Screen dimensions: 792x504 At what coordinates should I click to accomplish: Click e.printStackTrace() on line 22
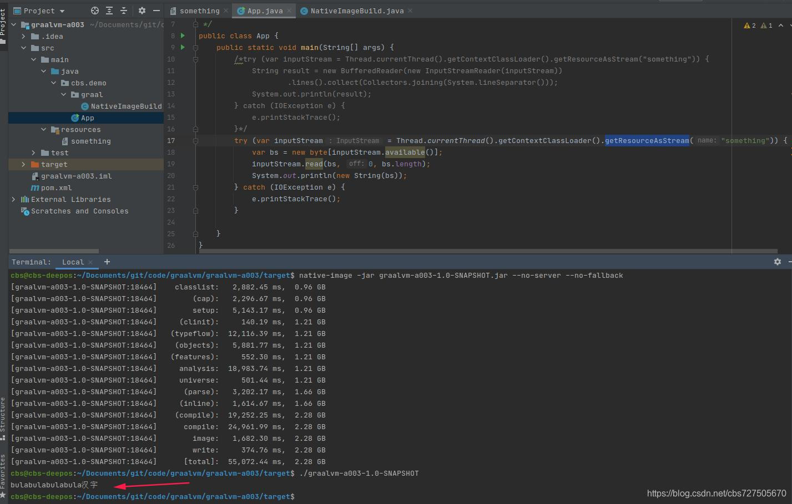296,199
